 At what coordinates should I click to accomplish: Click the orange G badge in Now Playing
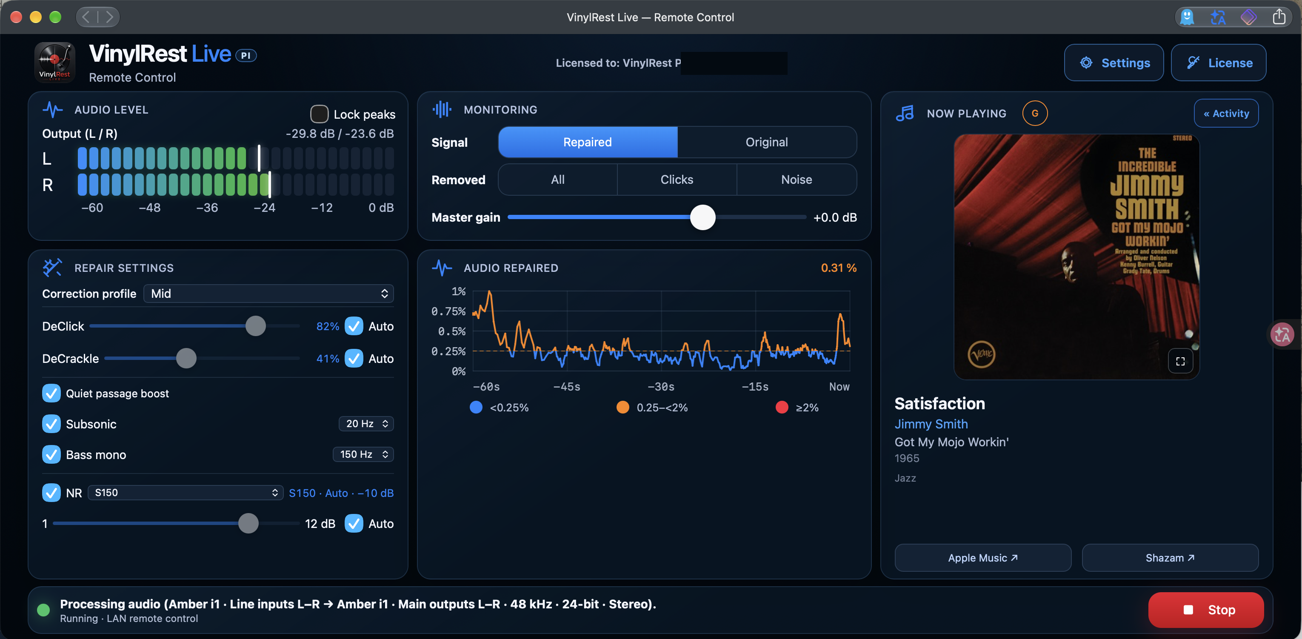point(1035,113)
